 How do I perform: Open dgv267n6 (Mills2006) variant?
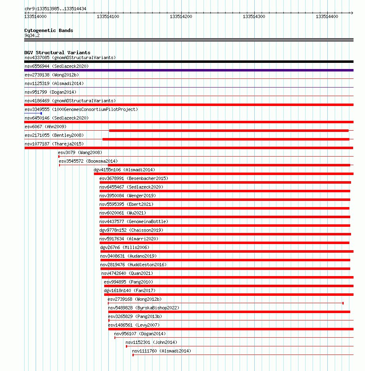pyautogui.click(x=125, y=248)
